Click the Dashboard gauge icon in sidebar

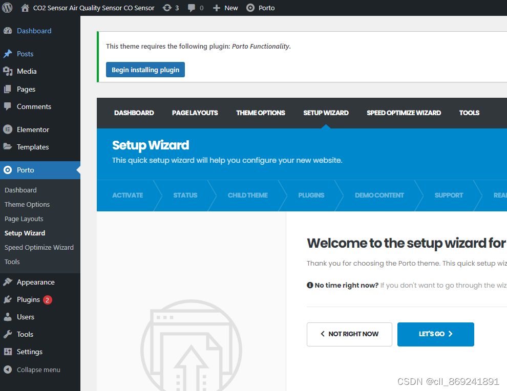(8, 31)
